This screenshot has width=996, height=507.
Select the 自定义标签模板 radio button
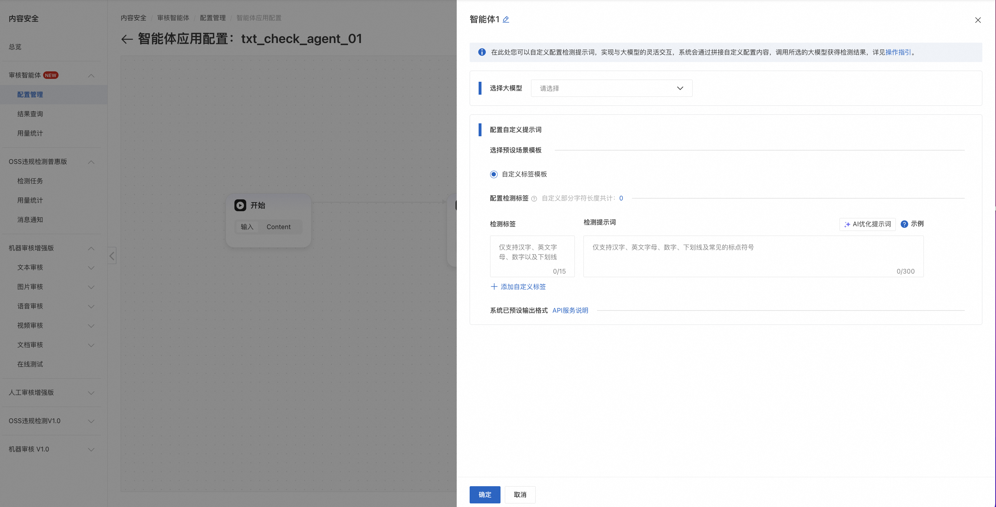click(494, 174)
